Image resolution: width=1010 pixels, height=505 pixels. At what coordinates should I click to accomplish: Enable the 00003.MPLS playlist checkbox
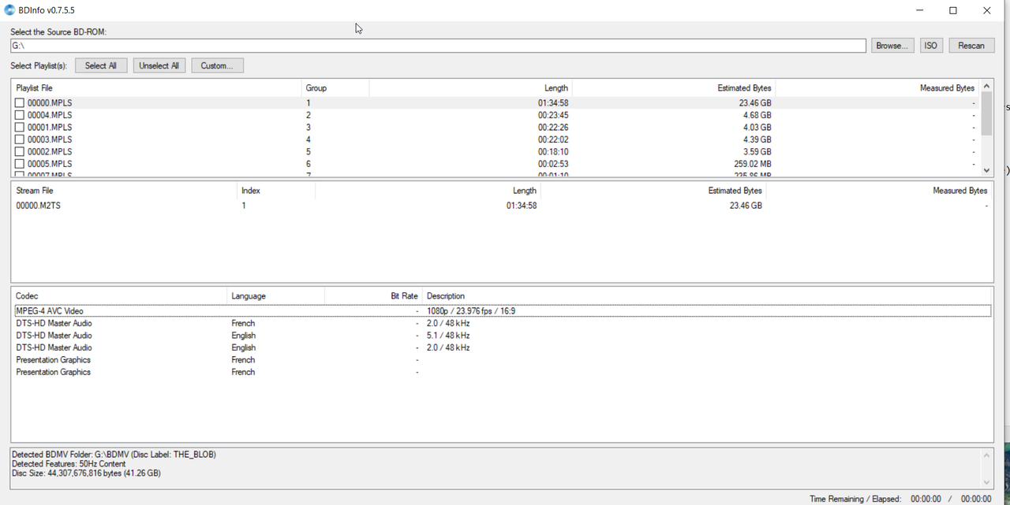tap(20, 139)
